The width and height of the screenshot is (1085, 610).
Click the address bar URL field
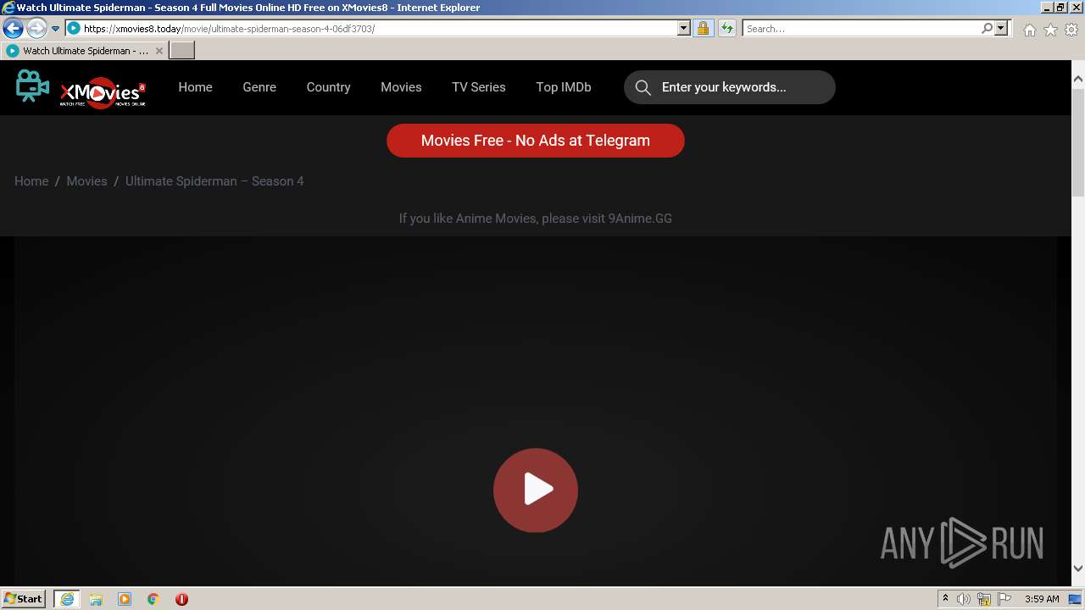click(379, 28)
